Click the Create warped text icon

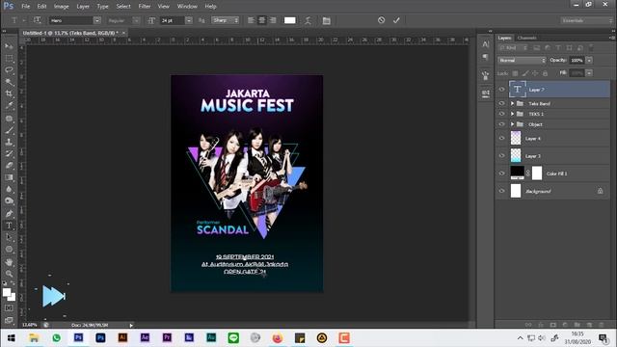(308, 20)
